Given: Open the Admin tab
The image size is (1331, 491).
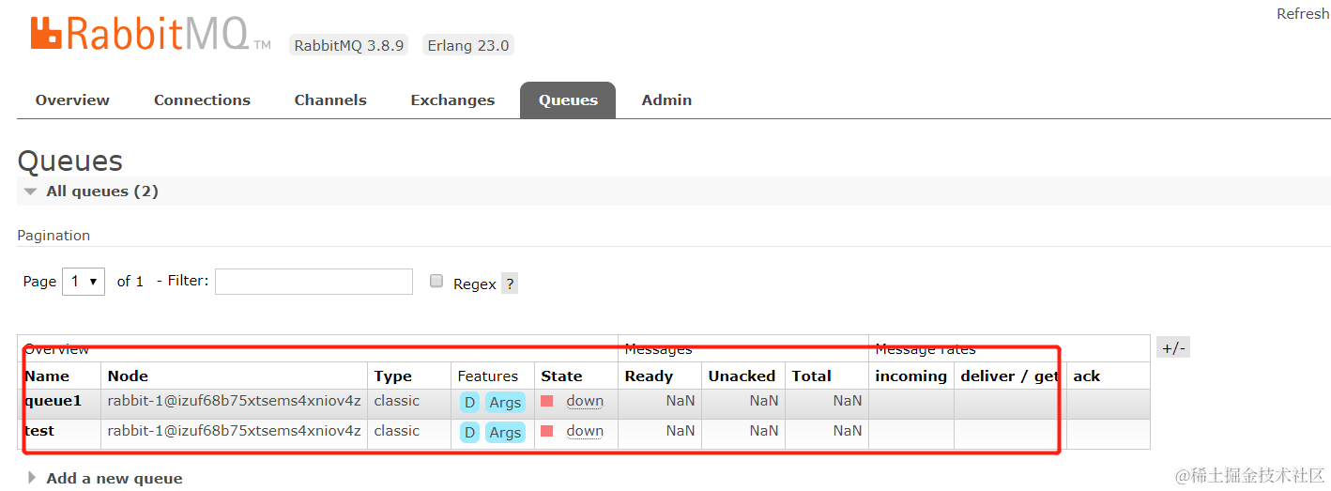Looking at the screenshot, I should click(x=666, y=100).
